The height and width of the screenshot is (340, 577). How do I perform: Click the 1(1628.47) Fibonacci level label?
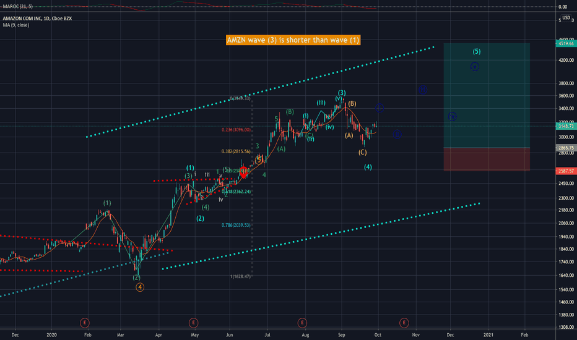point(240,276)
